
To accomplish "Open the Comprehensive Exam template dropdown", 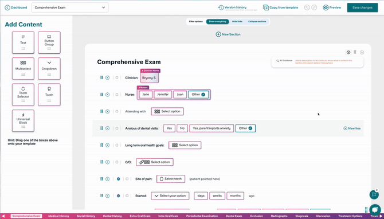I will [70, 7].
